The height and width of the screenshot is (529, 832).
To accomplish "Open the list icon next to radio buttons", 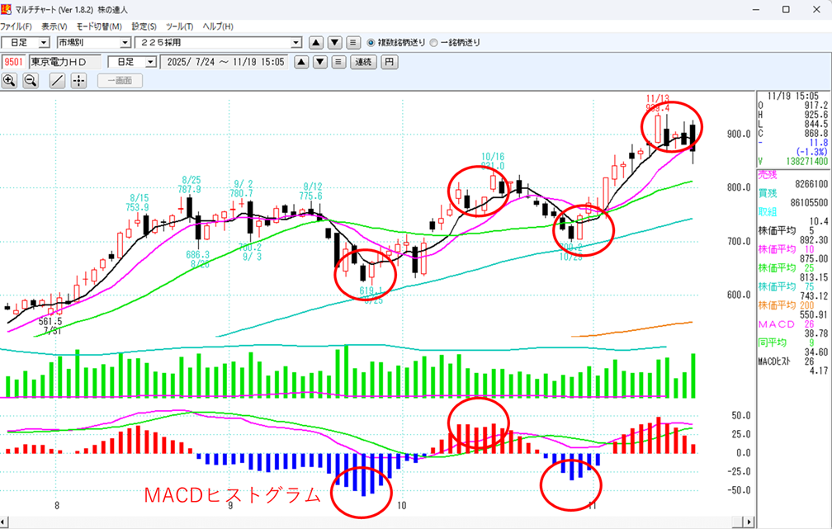I will click(x=352, y=42).
